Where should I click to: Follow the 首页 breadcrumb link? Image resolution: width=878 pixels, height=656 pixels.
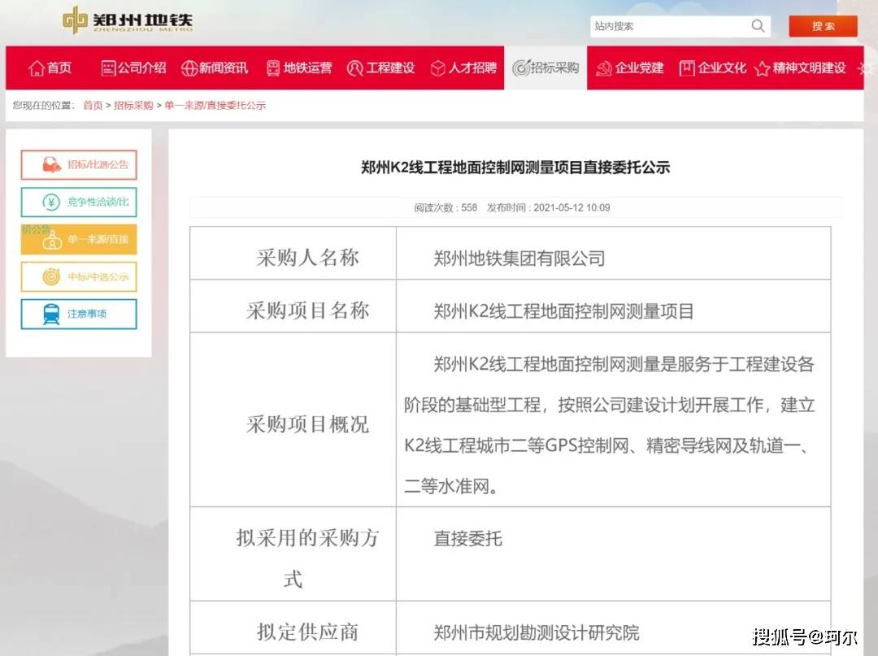(93, 105)
